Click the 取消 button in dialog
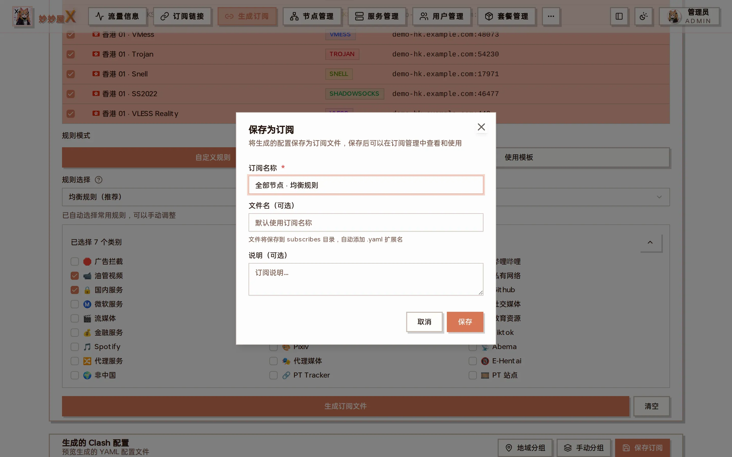 pos(424,322)
